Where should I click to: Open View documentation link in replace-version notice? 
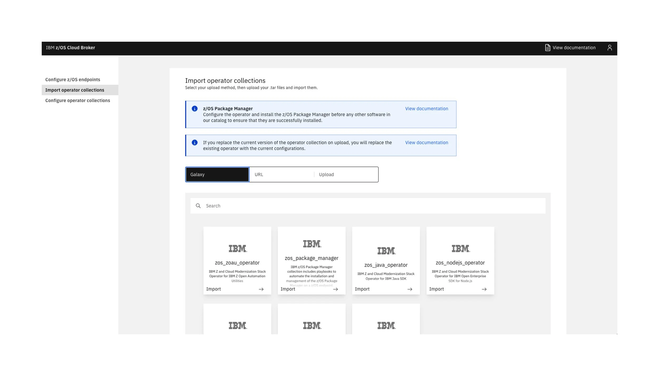(x=427, y=143)
